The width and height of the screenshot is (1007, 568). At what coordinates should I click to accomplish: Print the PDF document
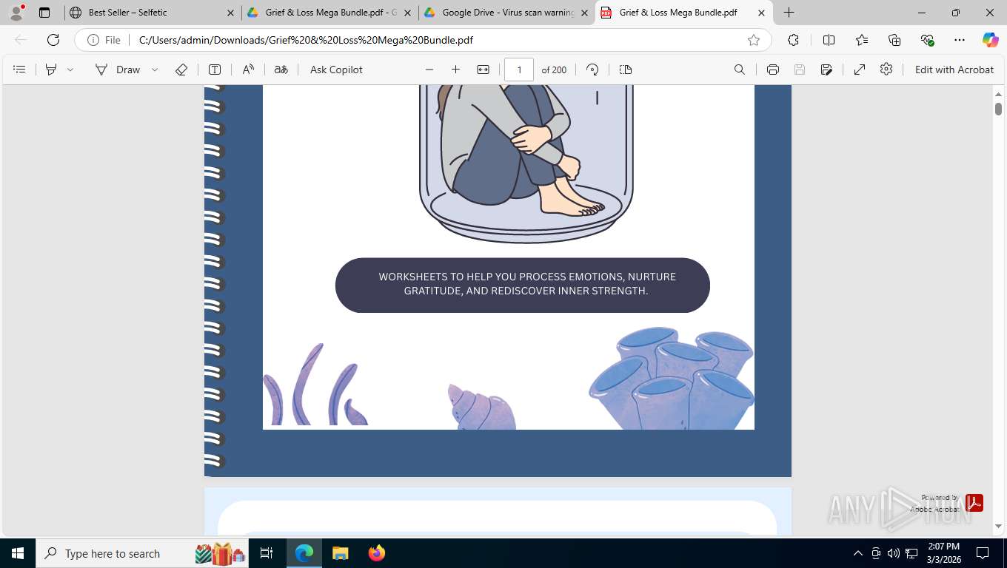[x=773, y=70]
